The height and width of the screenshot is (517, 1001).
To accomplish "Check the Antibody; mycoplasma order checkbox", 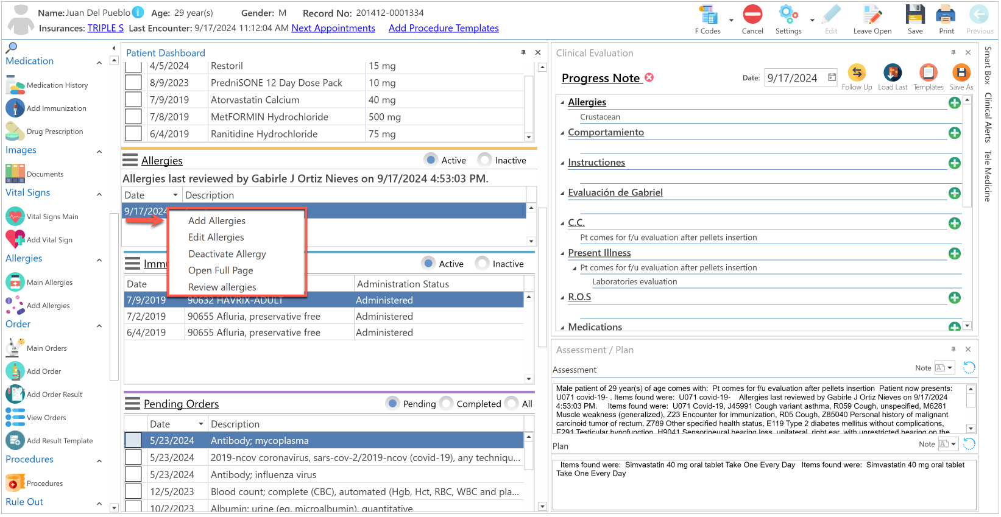I will 133,440.
